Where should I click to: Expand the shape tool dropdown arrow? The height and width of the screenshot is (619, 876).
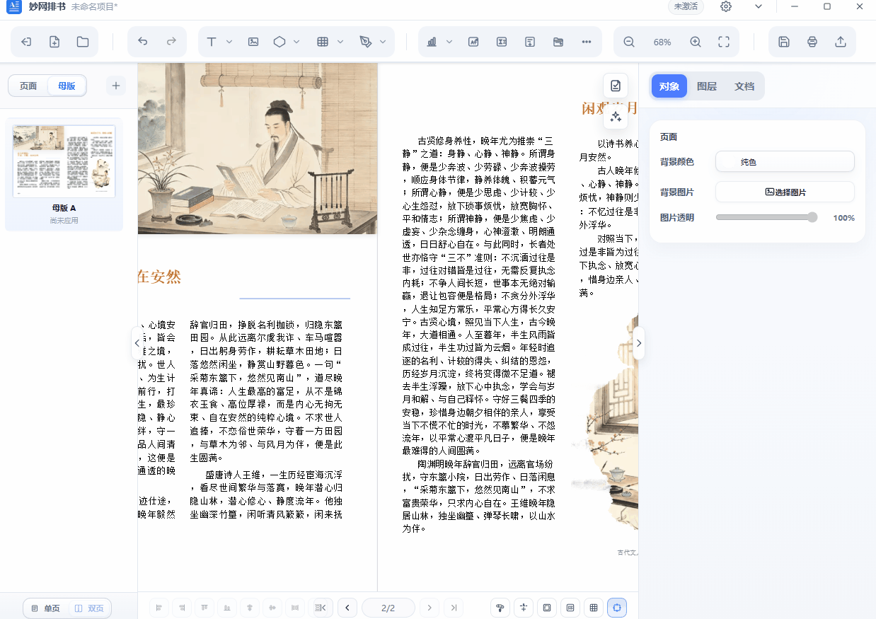[296, 42]
